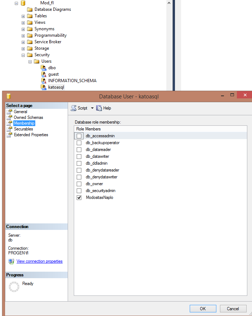Image resolution: width=252 pixels, height=316 pixels.
Task: Open the Owned Schemas page
Action: click(x=28, y=117)
